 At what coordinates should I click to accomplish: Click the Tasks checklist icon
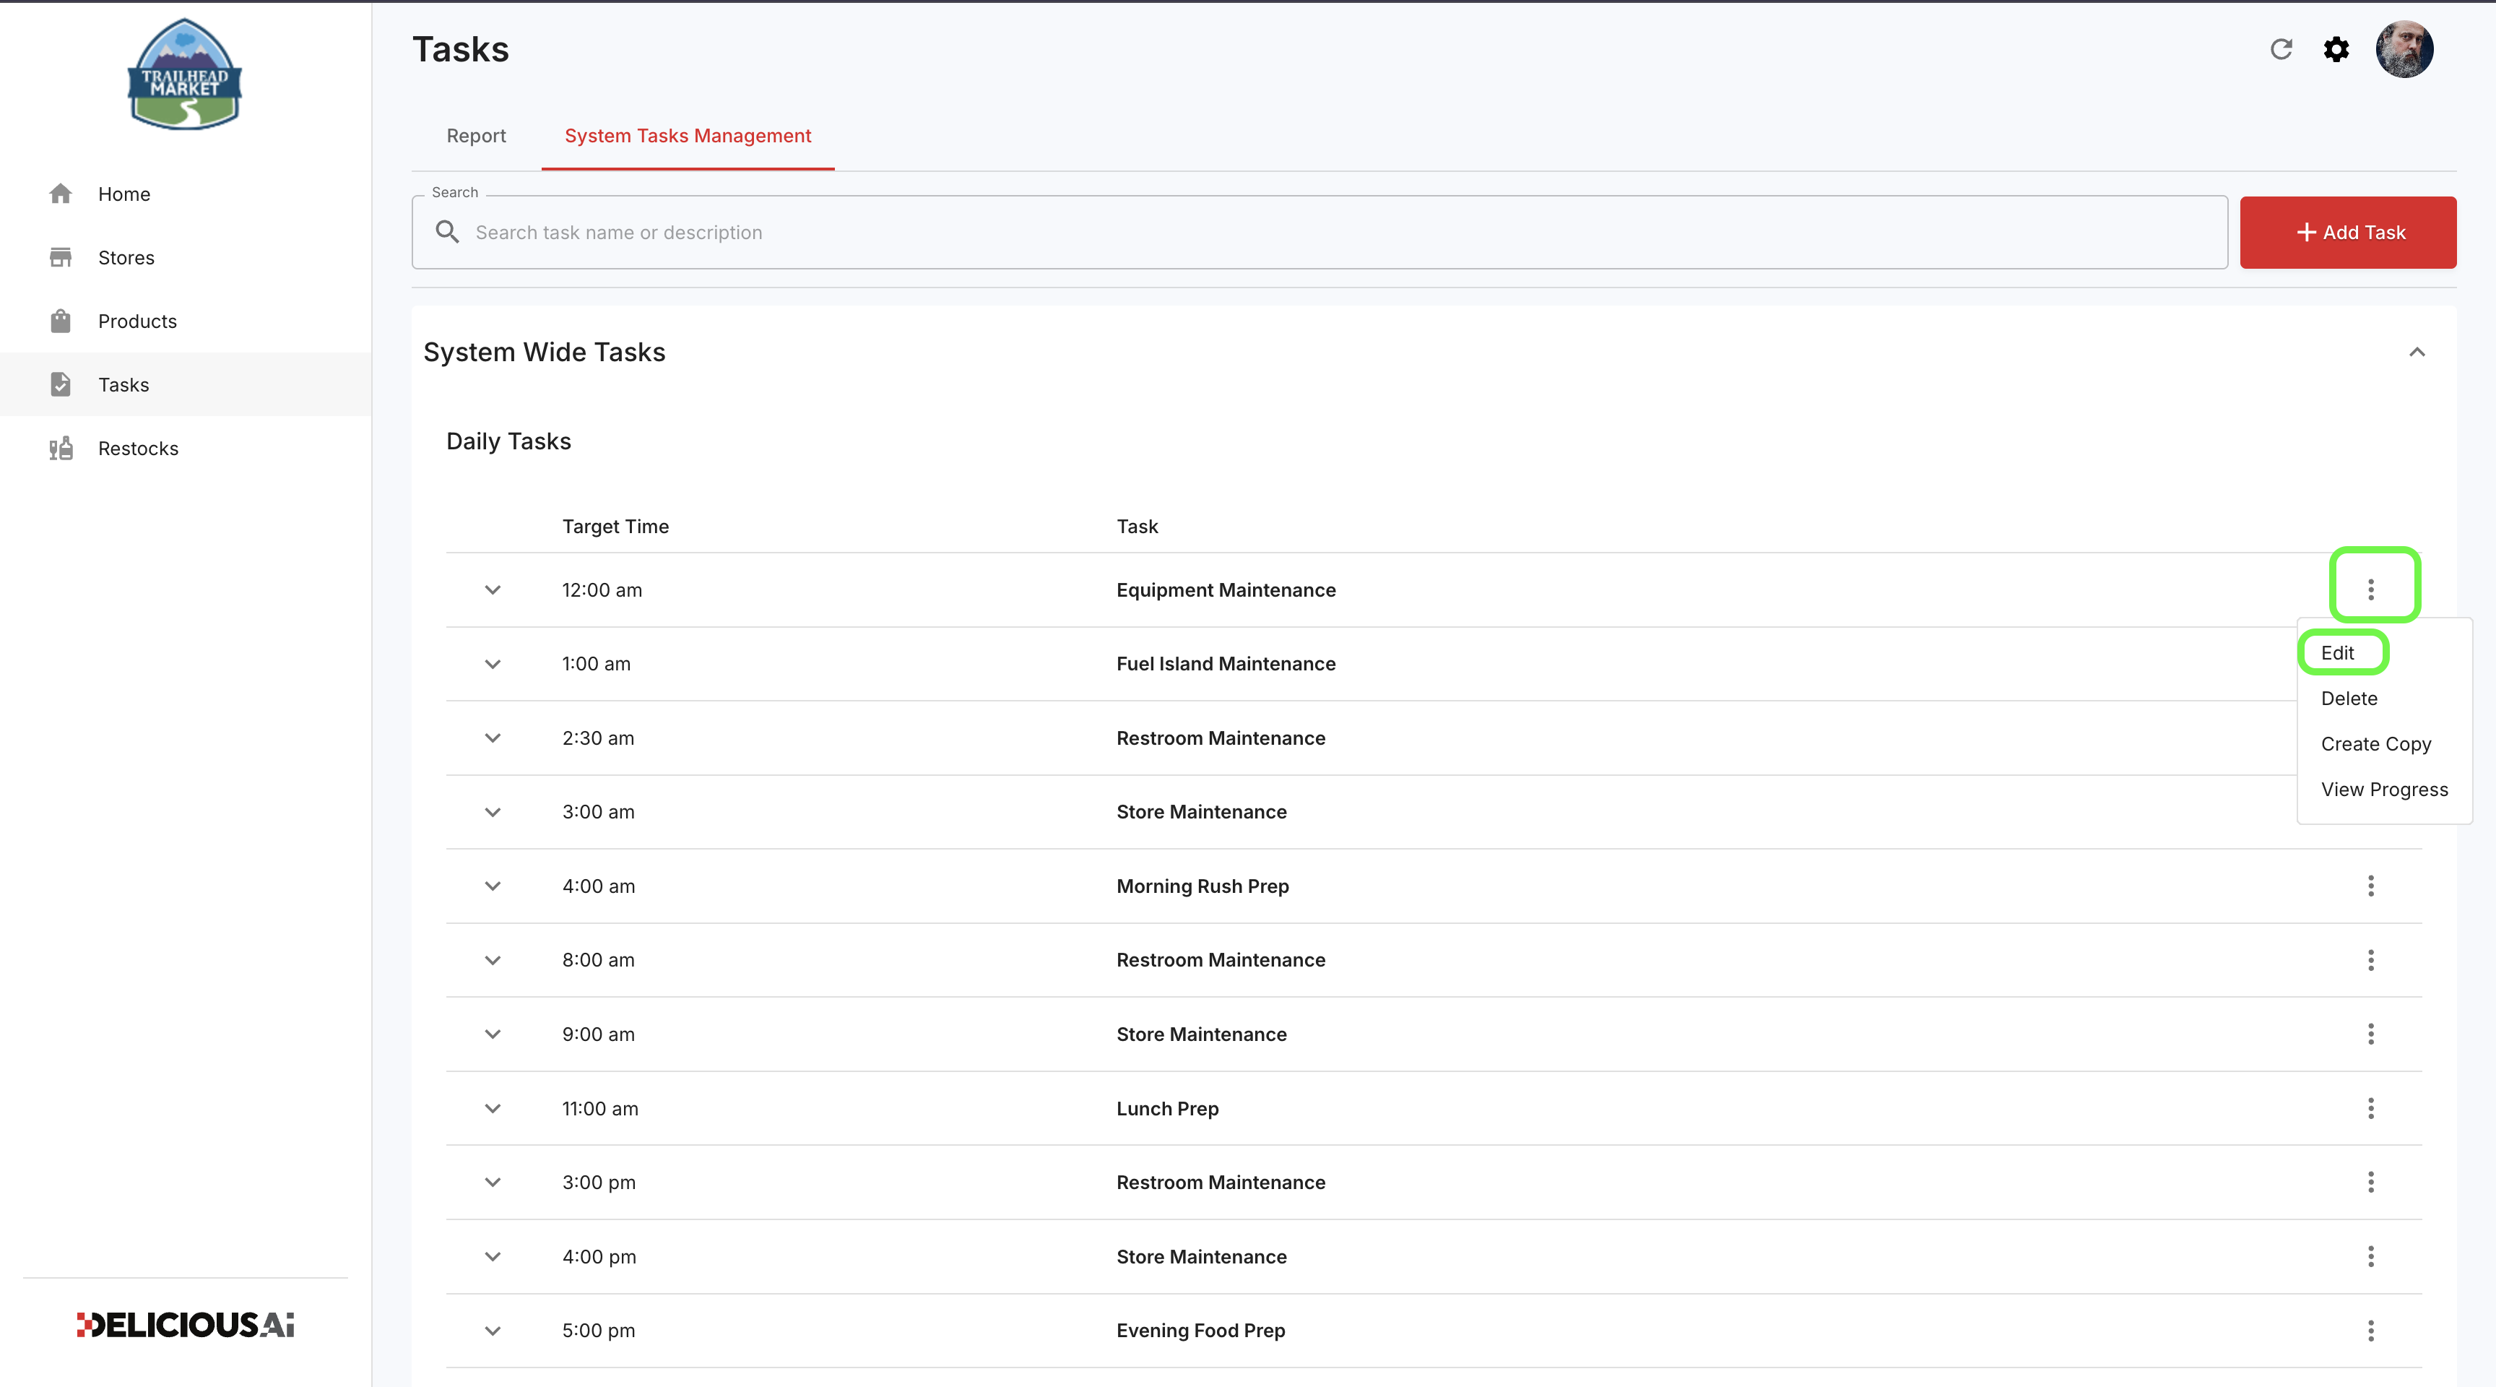[x=60, y=385]
